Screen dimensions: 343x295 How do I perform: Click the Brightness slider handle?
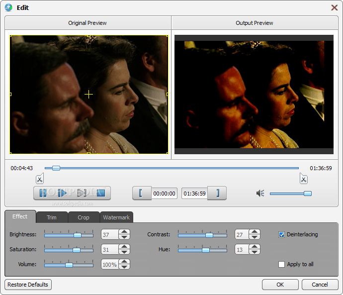point(78,235)
